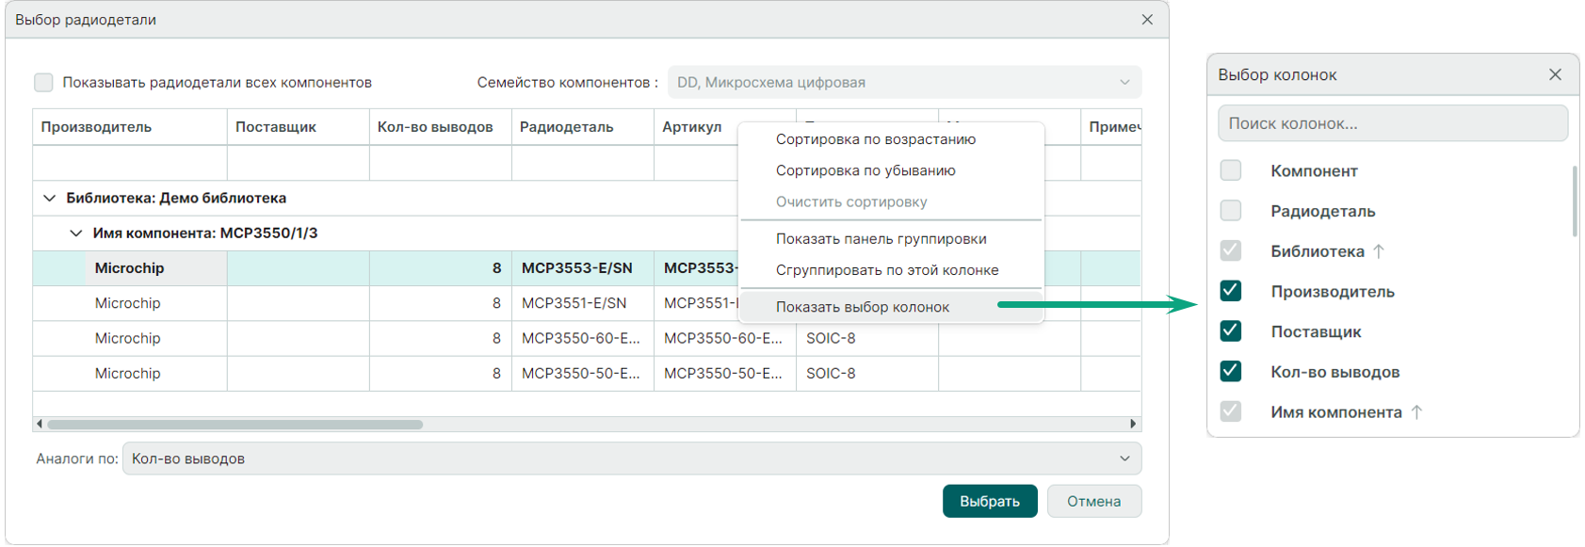
Task: Enable showing radio parts of all components
Action: pyautogui.click(x=44, y=83)
